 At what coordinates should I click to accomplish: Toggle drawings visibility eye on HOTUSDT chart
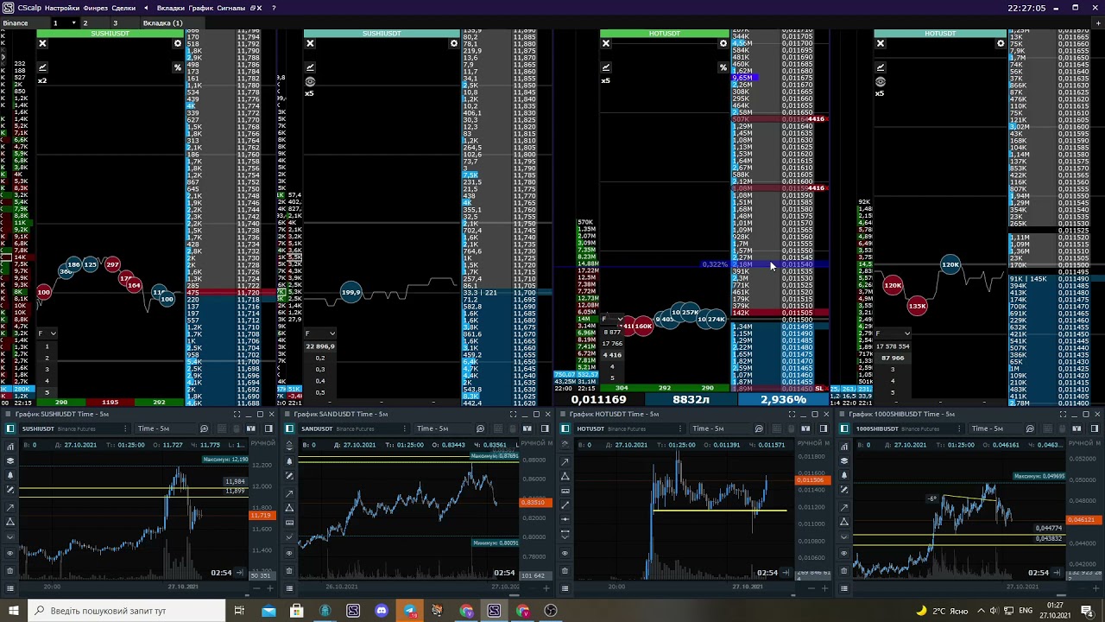tap(565, 553)
